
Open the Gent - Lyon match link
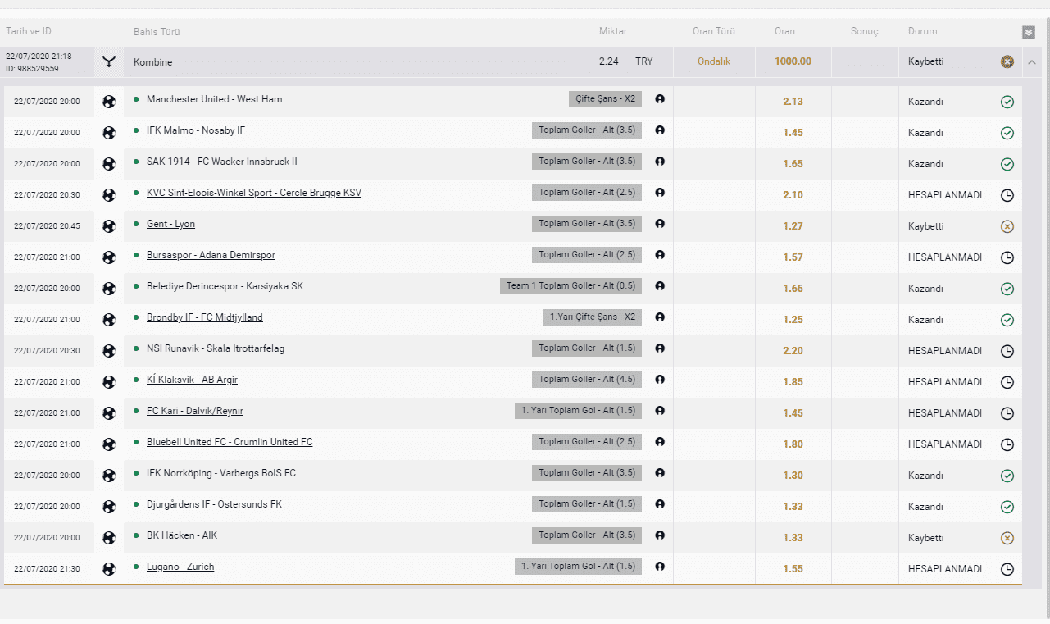point(170,224)
